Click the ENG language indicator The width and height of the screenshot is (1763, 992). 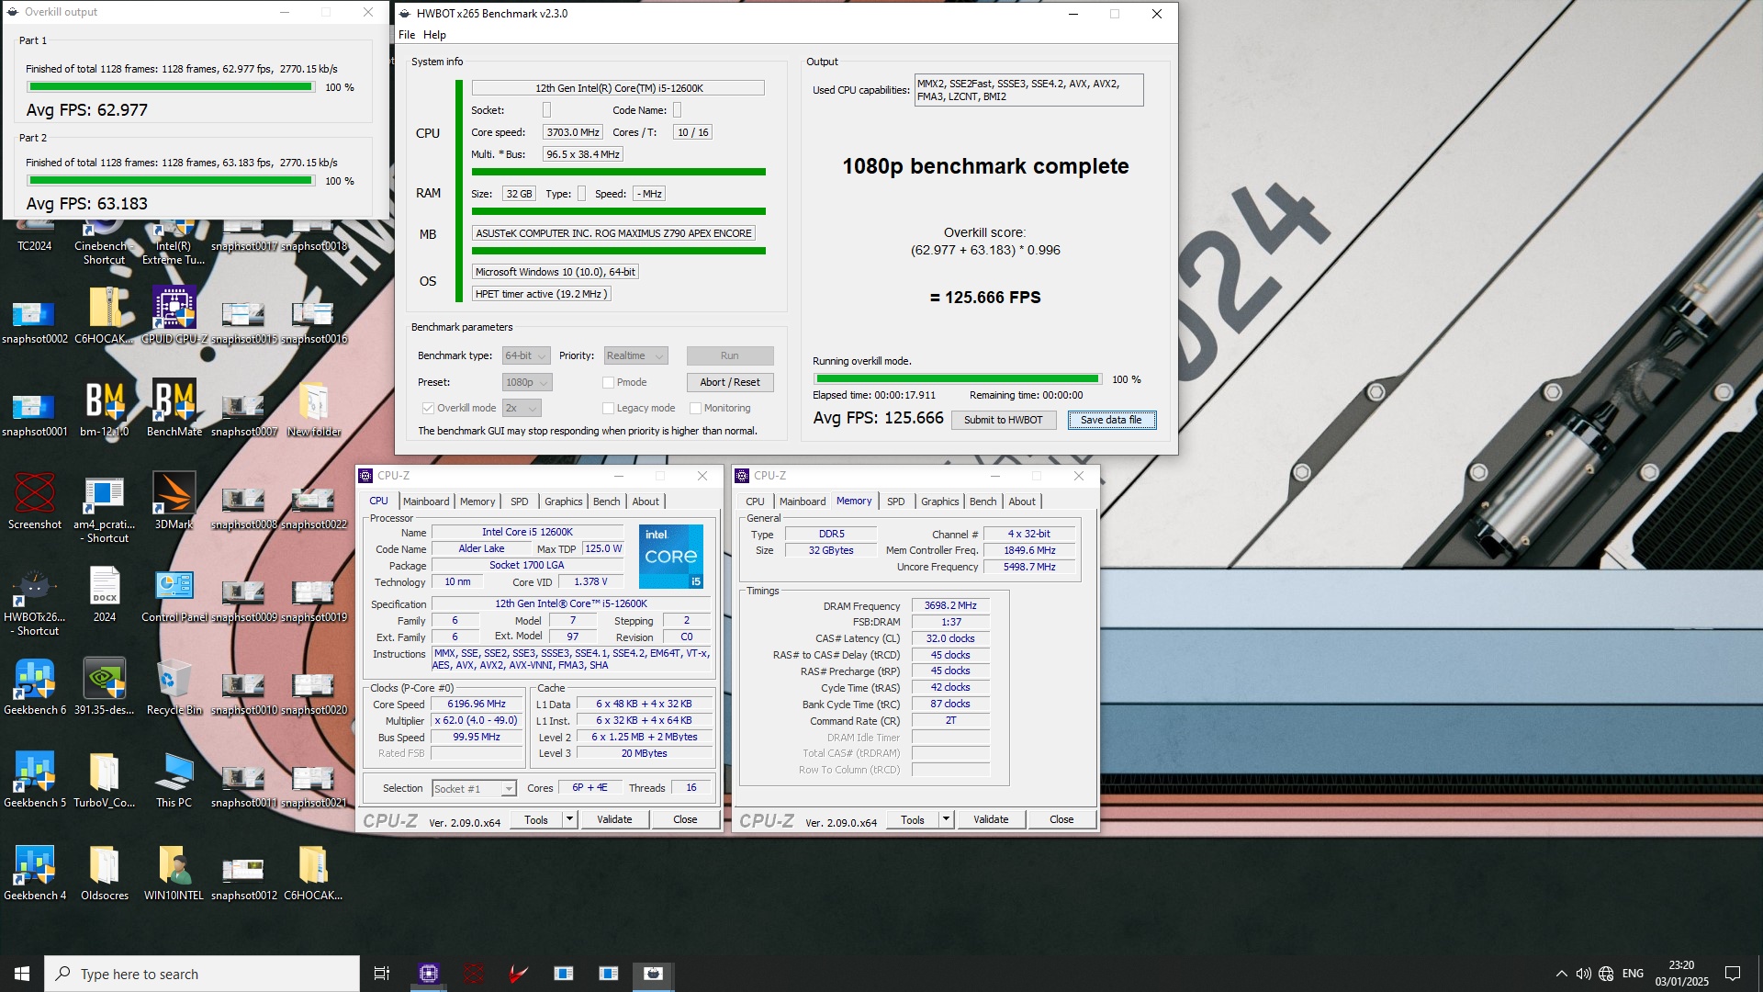click(x=1633, y=974)
